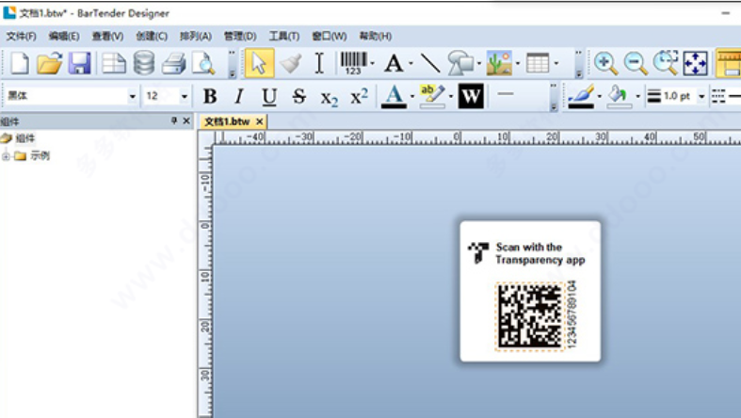Switch to the 文档1.btw document tab
741x418 pixels.
coord(227,121)
